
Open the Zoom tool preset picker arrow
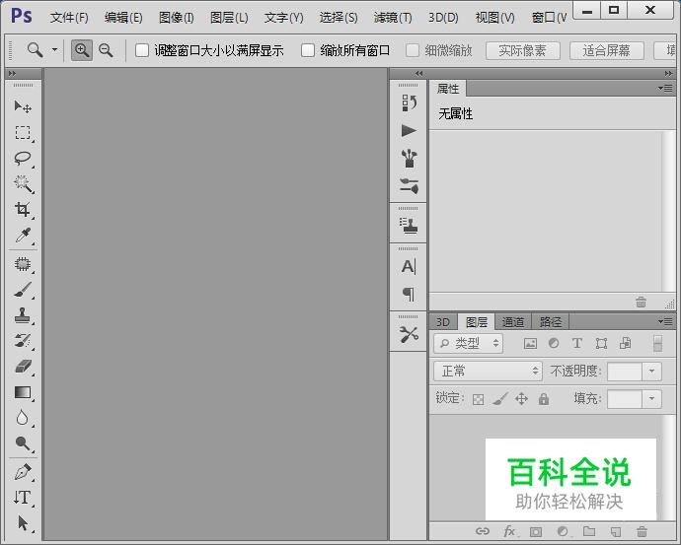coord(54,50)
